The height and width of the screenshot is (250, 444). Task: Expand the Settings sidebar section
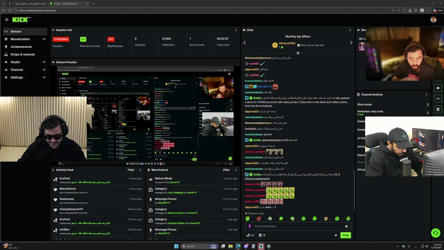coord(25,77)
